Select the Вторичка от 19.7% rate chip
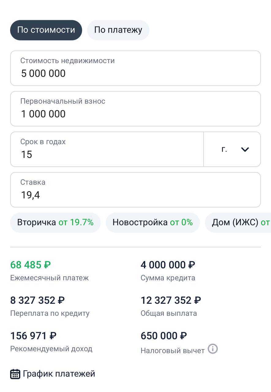This screenshot has height=392, width=271. tap(55, 223)
